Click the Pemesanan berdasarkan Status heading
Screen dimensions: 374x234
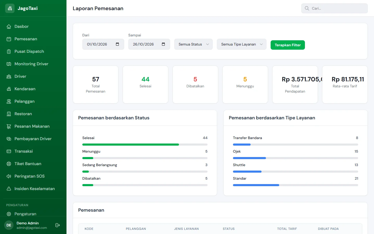[x=114, y=118]
